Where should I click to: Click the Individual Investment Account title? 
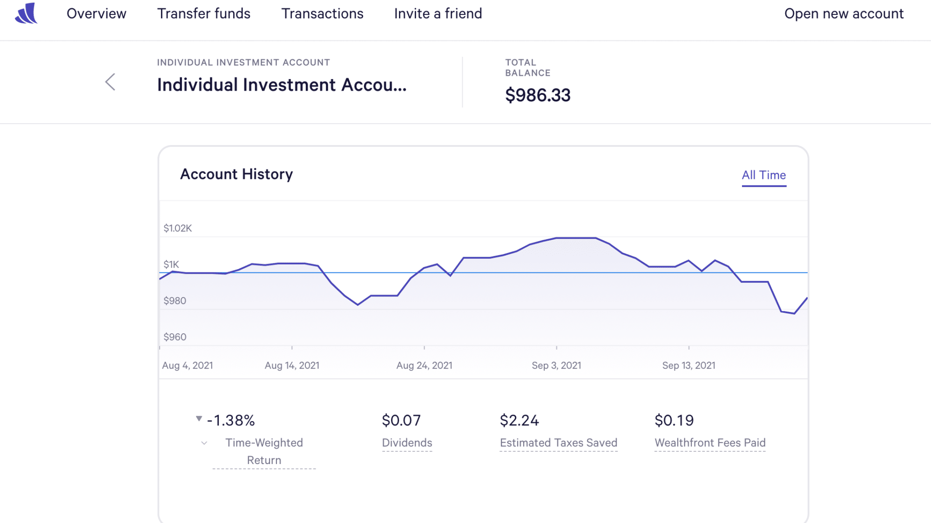(x=282, y=85)
